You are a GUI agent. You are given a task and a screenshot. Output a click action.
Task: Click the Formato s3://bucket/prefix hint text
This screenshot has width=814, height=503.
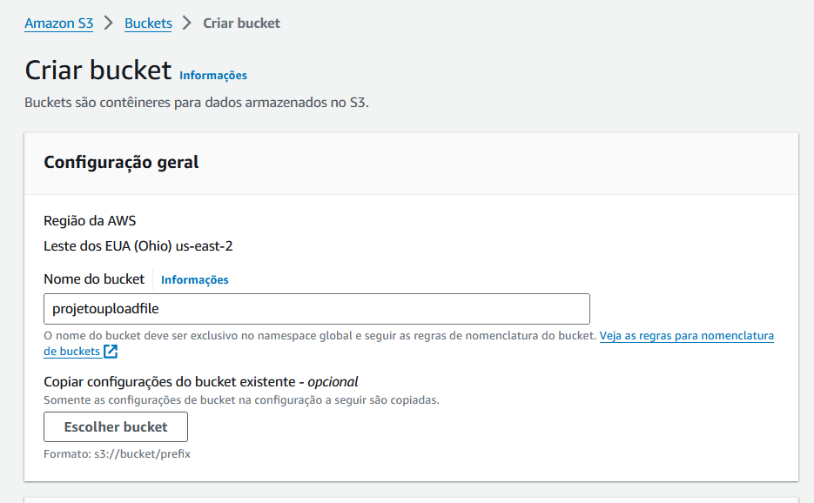[x=118, y=454]
